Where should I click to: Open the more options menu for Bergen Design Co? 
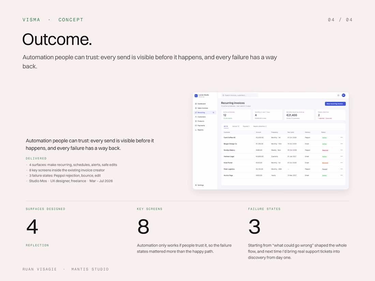pyautogui.click(x=342, y=144)
